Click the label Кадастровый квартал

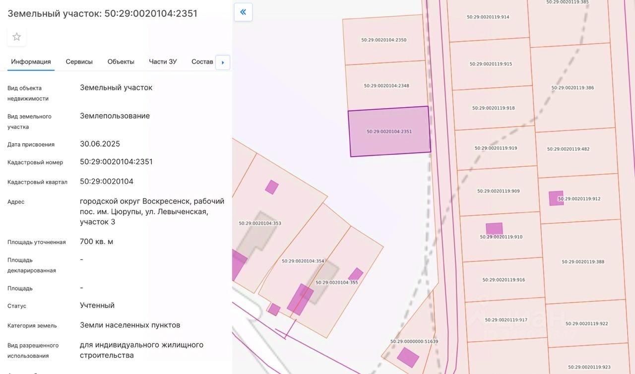[x=37, y=182]
